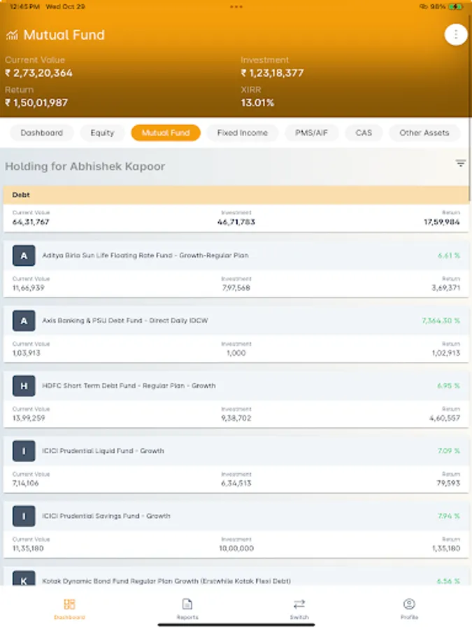Tap the 7.09 % ICICI Liquid return
Viewport: 472px width, 630px height.
tap(449, 451)
